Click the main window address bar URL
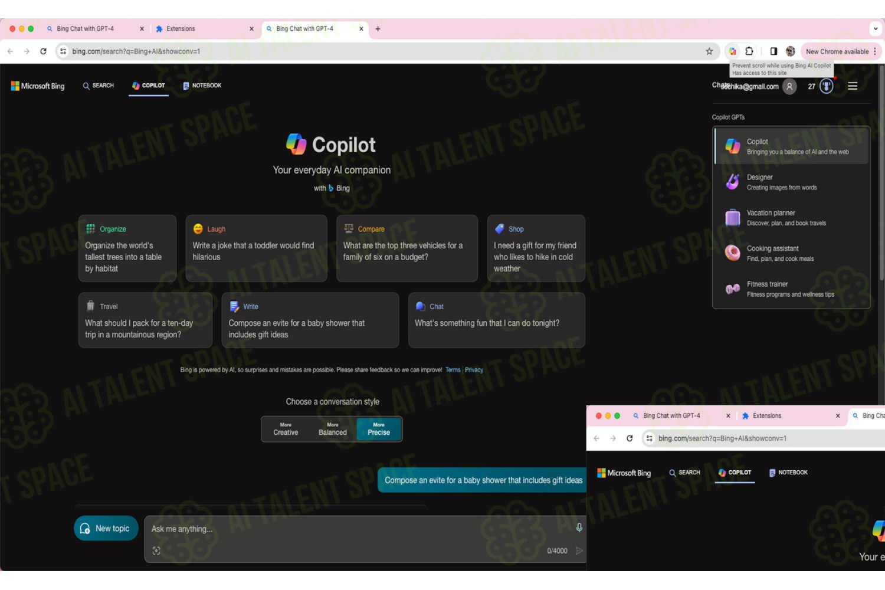This screenshot has height=590, width=885. pyautogui.click(x=136, y=51)
